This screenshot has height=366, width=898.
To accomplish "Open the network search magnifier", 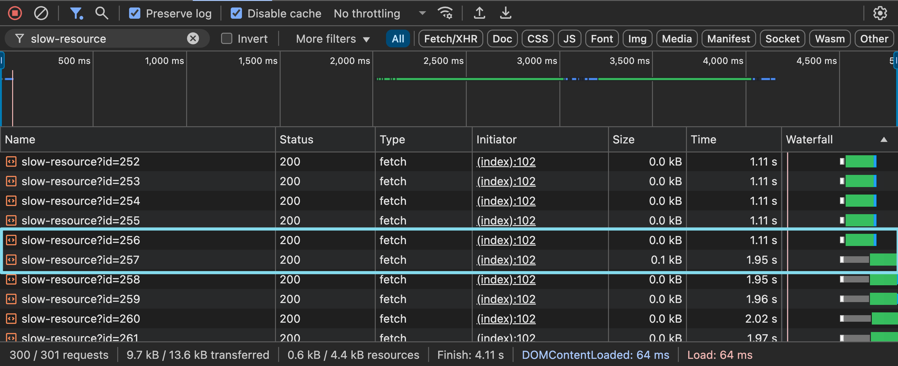I will click(x=101, y=13).
